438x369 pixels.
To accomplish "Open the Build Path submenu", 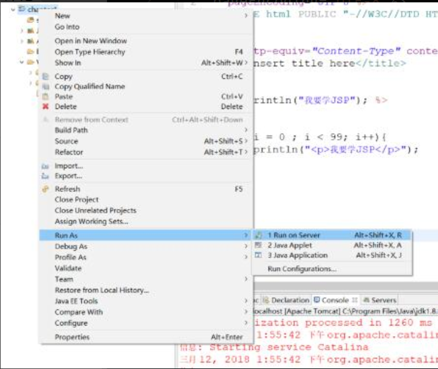I will (x=146, y=130).
